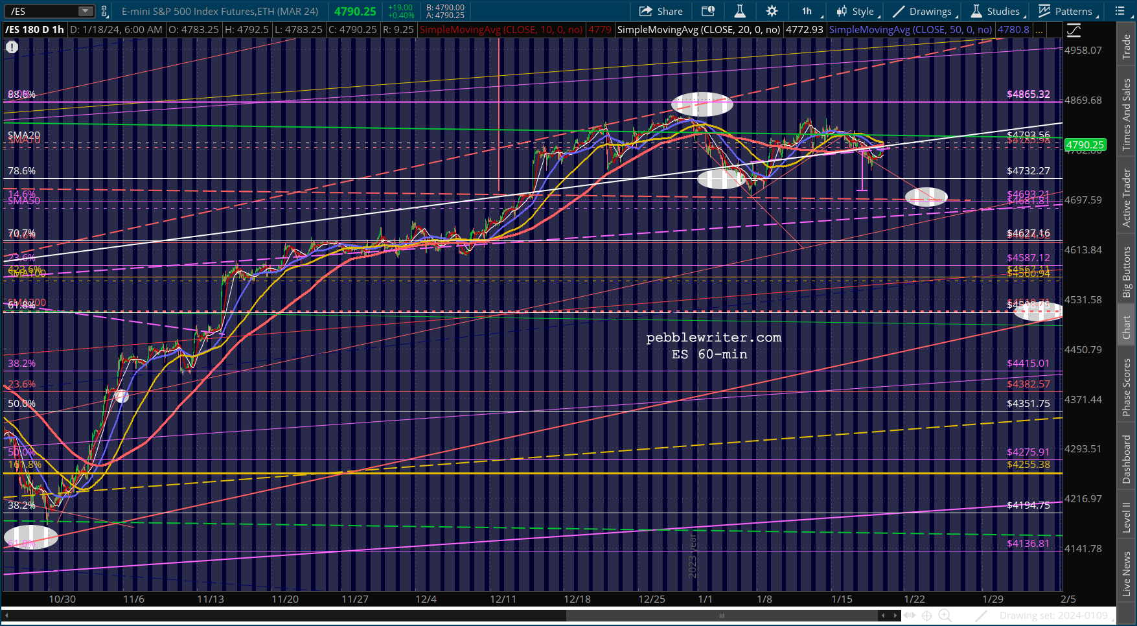This screenshot has height=626, width=1137.
Task: Expand the /ES symbol dropdown arrow
Action: [86, 11]
